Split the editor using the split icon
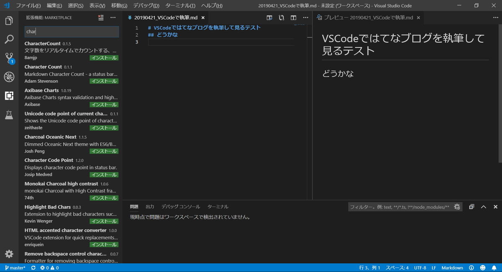 point(293,18)
